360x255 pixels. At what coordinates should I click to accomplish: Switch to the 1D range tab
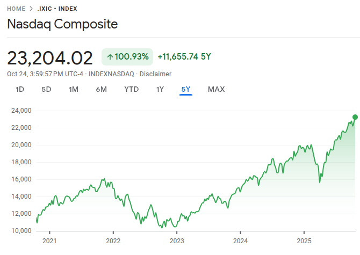[x=20, y=89]
